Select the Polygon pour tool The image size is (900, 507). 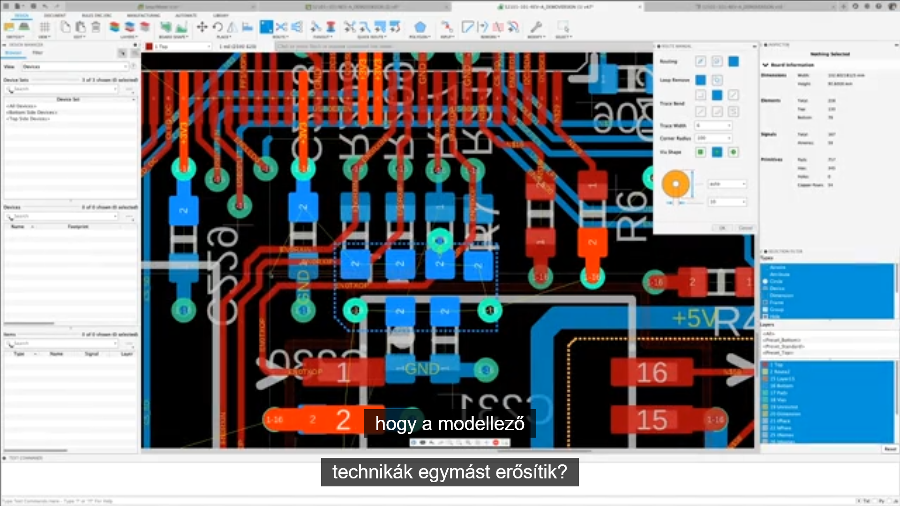[420, 27]
